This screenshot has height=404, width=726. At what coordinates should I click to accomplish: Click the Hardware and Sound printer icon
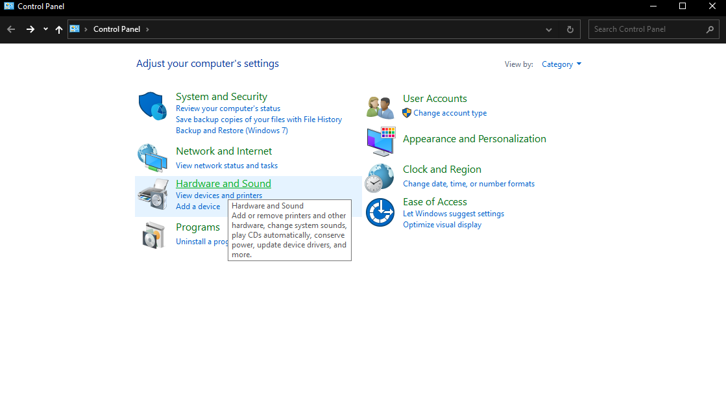point(153,194)
